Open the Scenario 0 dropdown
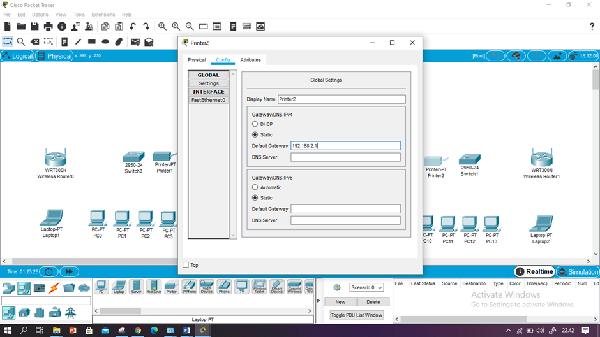Image resolution: width=600 pixels, height=337 pixels. tap(366, 287)
